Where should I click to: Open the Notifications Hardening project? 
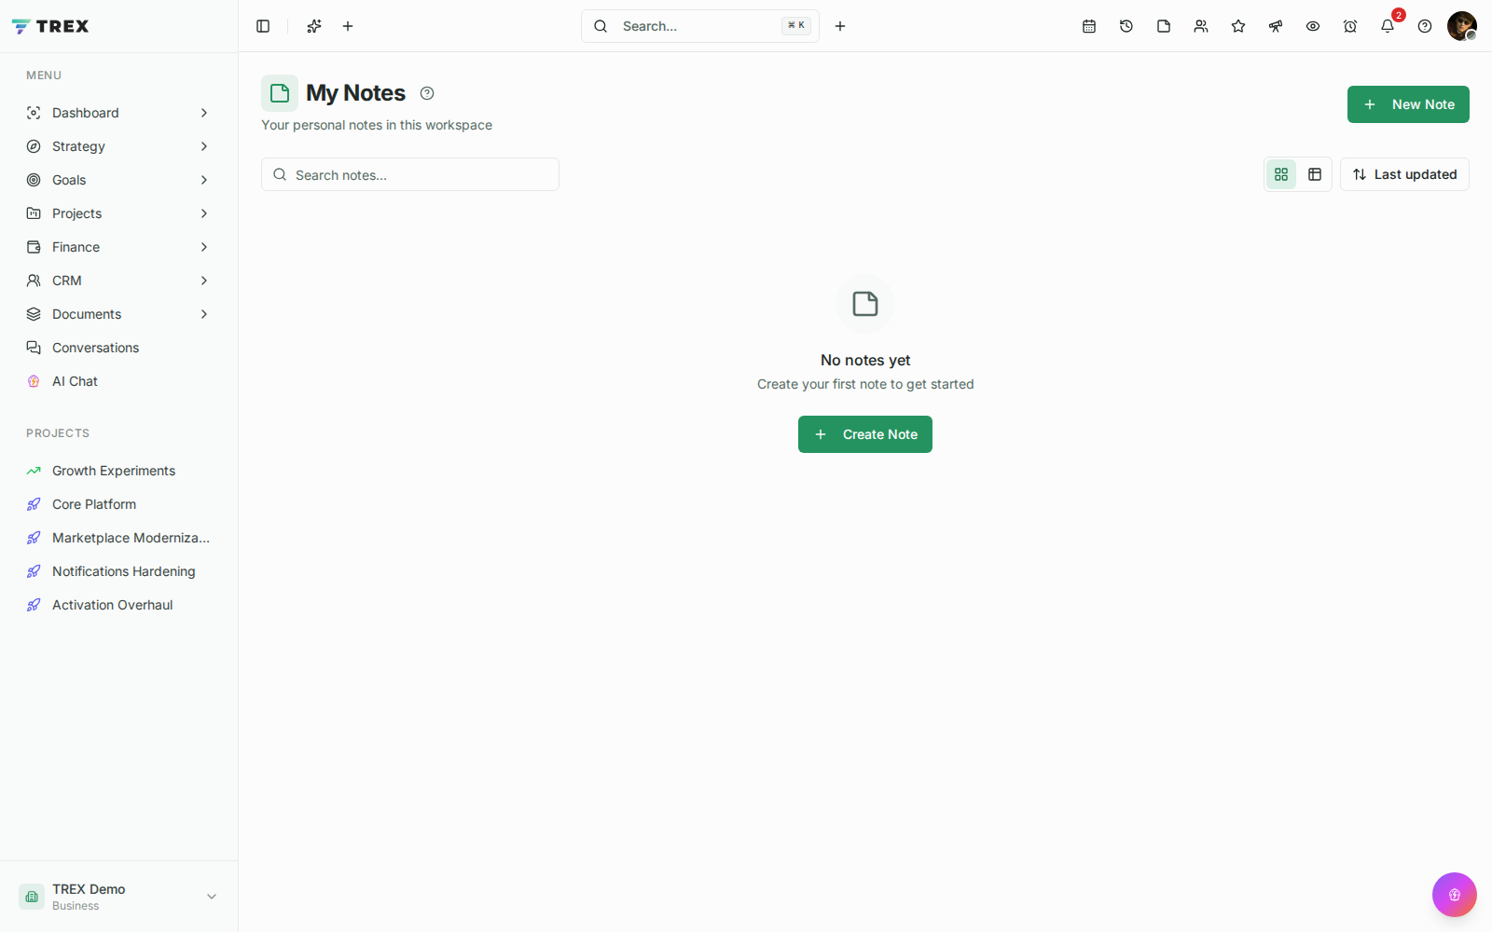coord(119,571)
